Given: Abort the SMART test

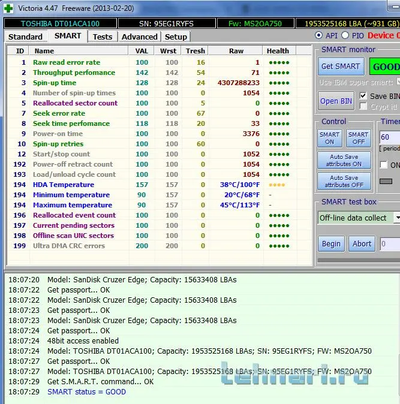Looking at the screenshot, I should [x=362, y=244].
